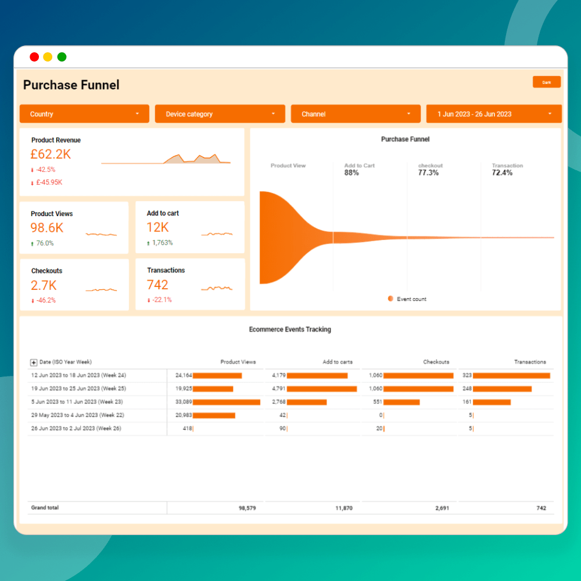Click the Product View funnel stage label
581x581 pixels.
point(288,166)
